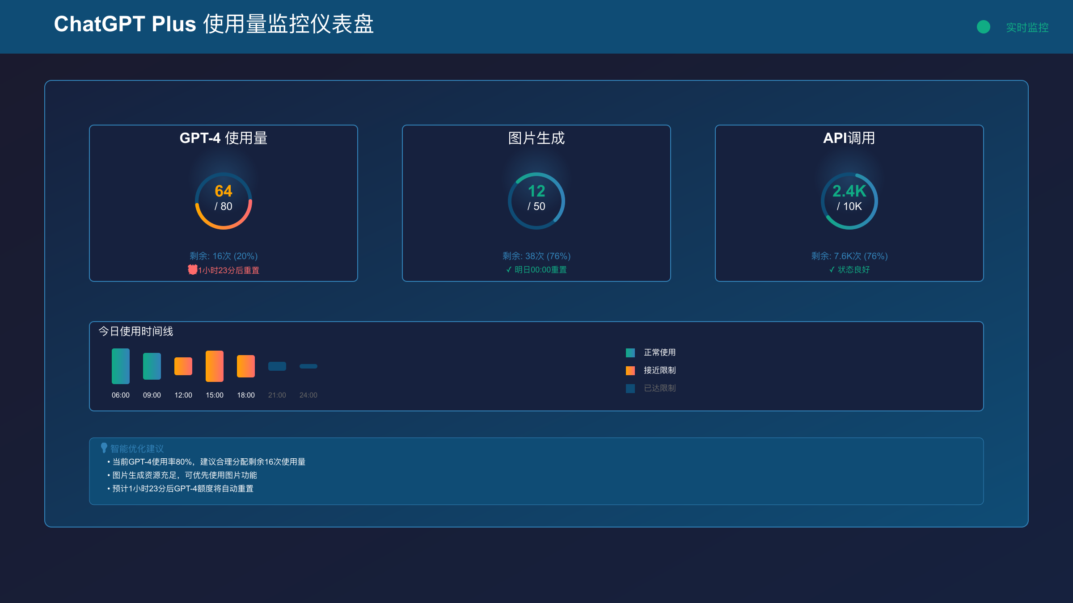Click the 智能优化建议 heading

(137, 448)
